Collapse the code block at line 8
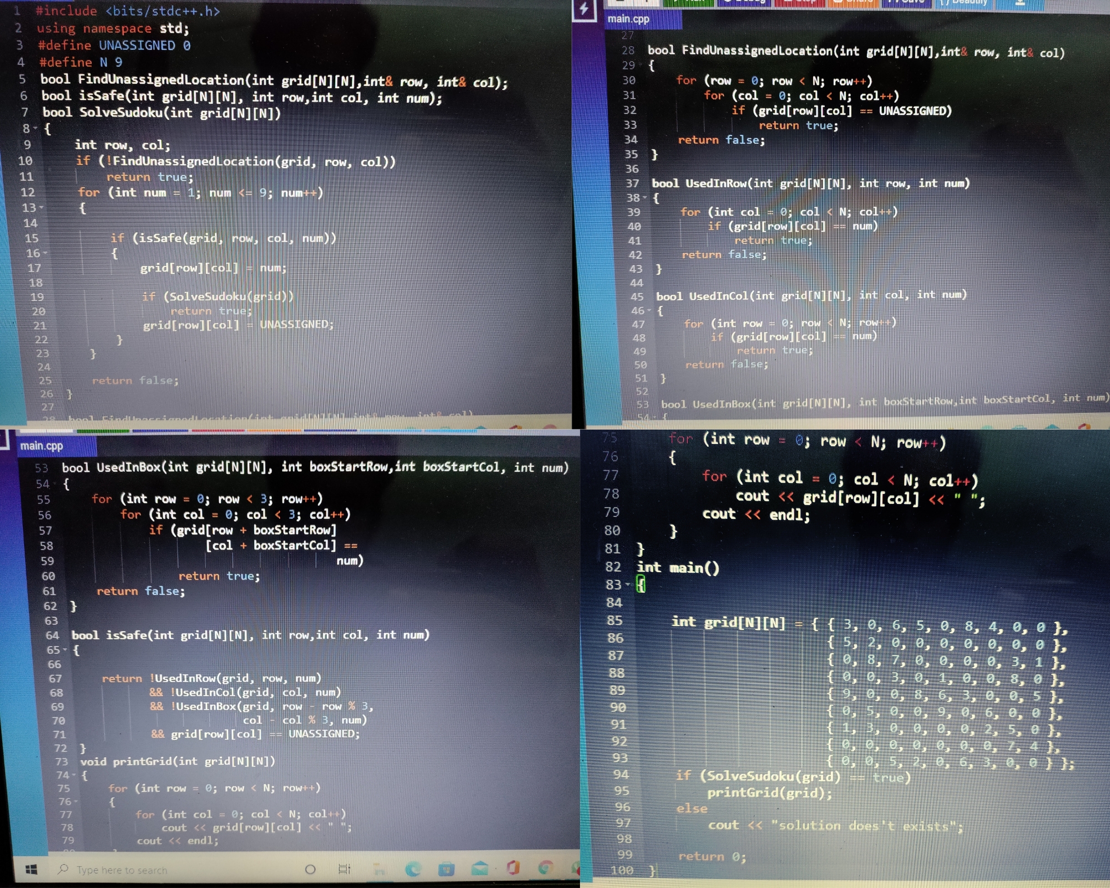1110x888 pixels. click(36, 129)
